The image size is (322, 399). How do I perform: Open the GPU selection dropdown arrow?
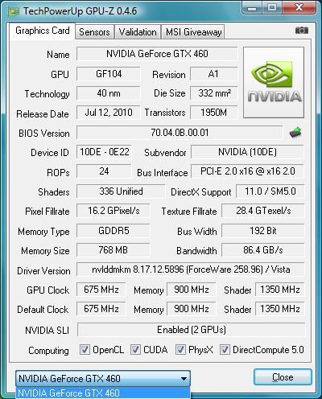[x=184, y=379]
